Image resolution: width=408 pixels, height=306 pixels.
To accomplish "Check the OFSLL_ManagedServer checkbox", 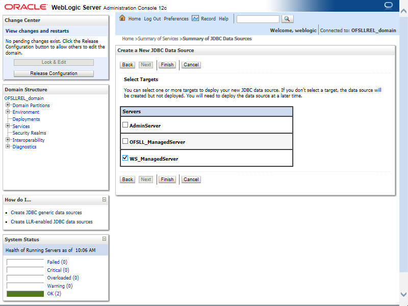I will click(125, 141).
